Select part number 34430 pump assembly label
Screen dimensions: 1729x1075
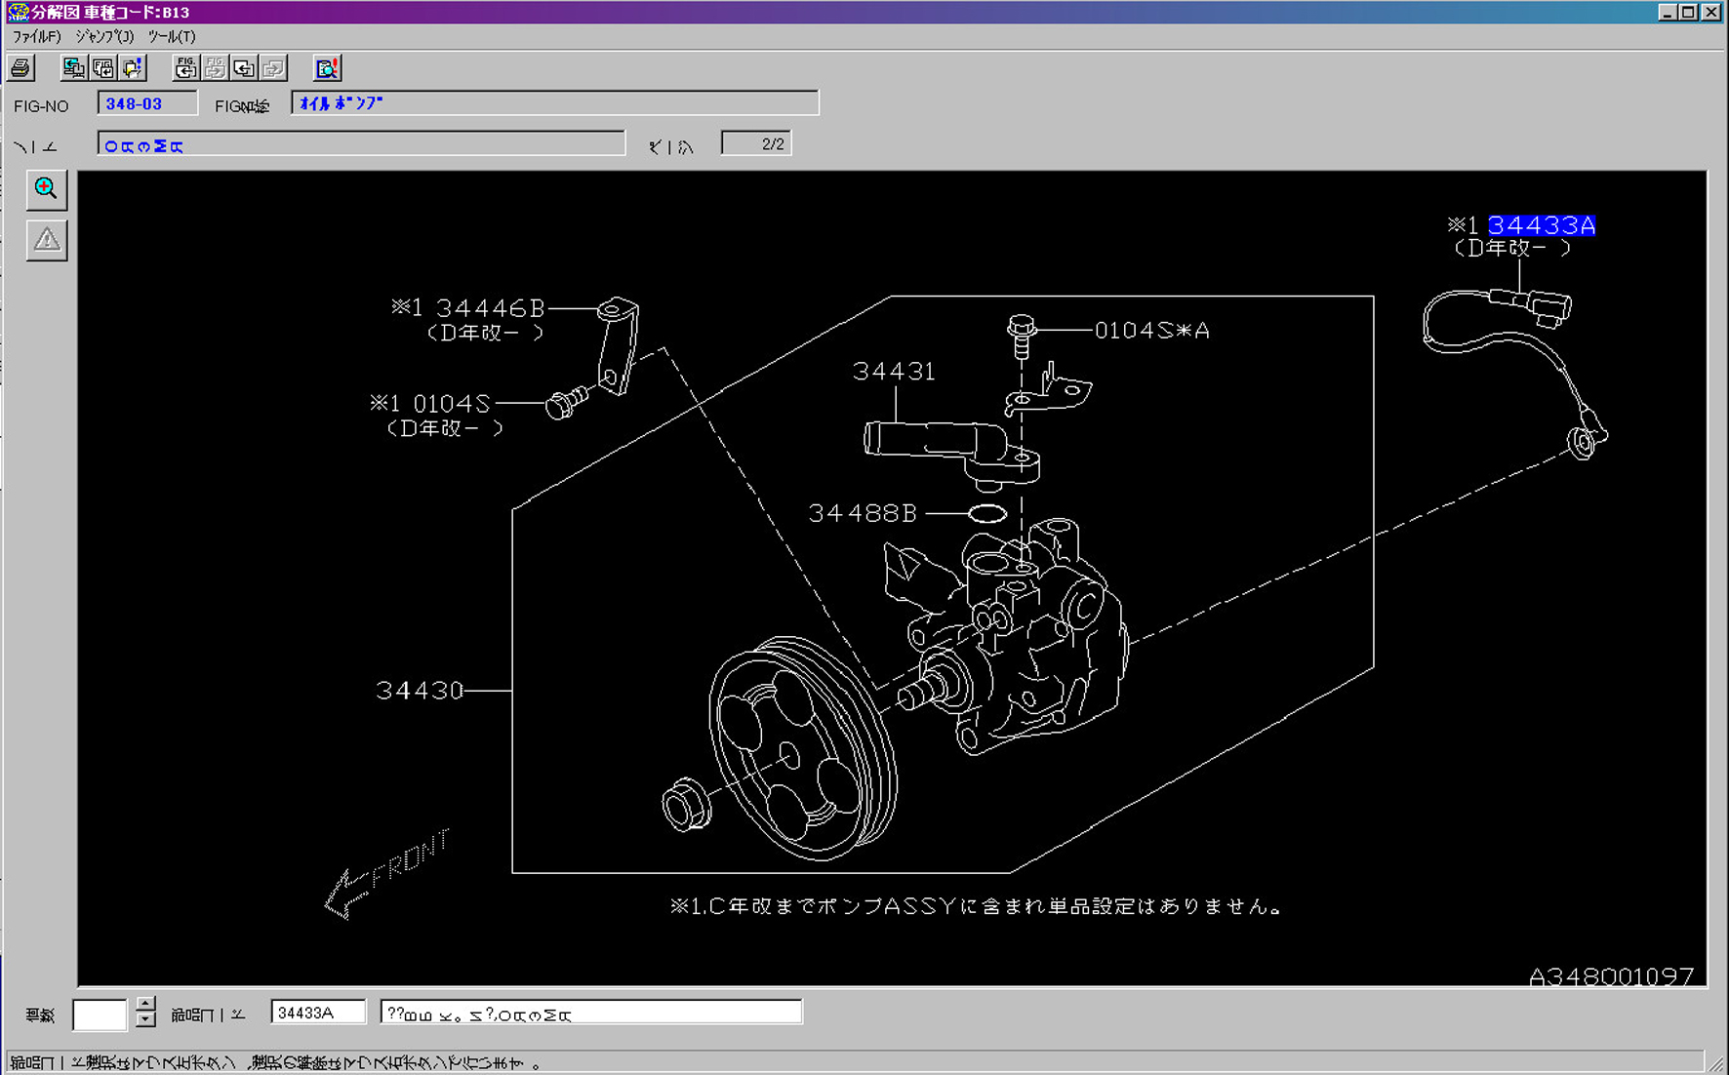coord(420,691)
